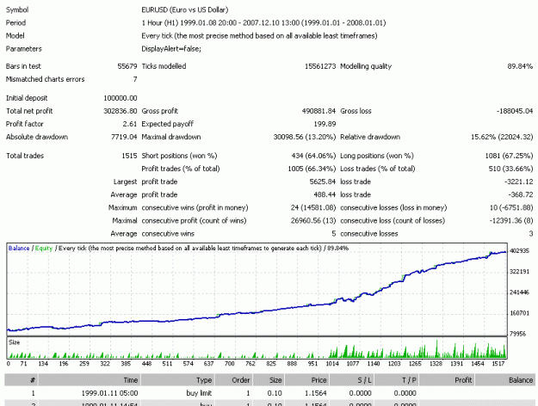The image size is (538, 406).
Task: Click the Total trades value 1515
Action: point(129,156)
